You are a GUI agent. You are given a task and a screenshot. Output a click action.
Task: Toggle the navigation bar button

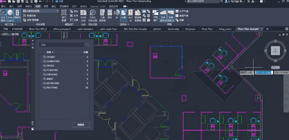(17, 16)
